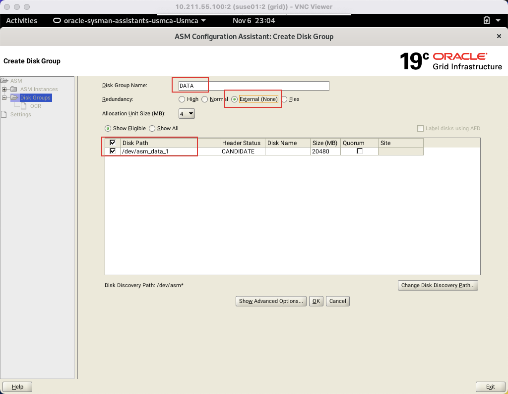Click the Site column header
This screenshot has height=394, width=508.
point(400,143)
